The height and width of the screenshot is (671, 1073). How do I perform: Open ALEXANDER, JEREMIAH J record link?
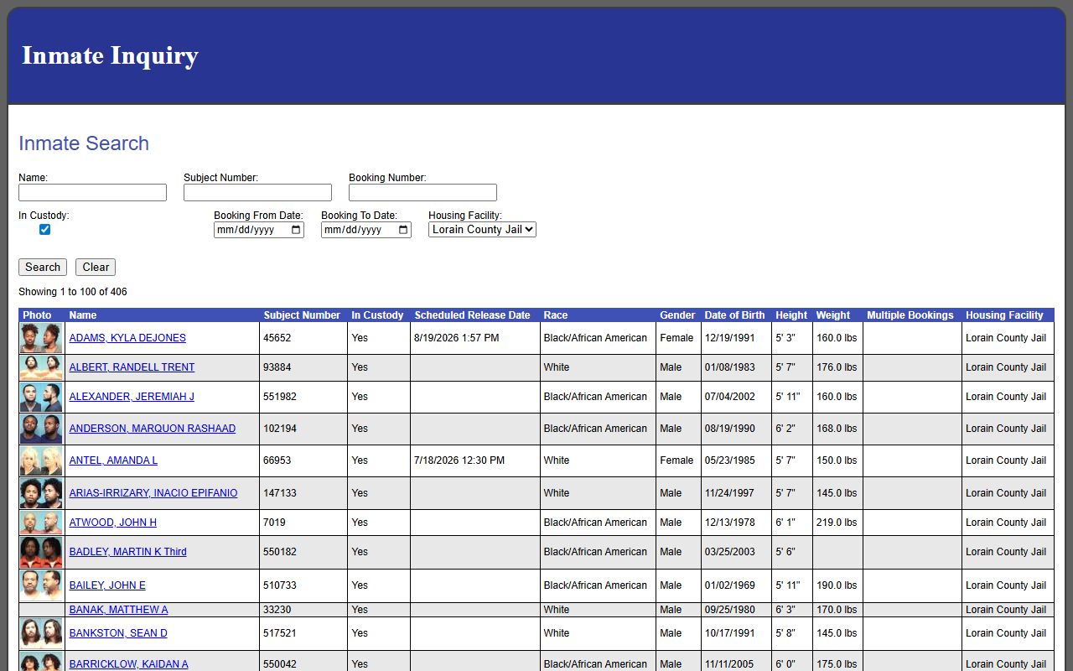pyautogui.click(x=132, y=397)
